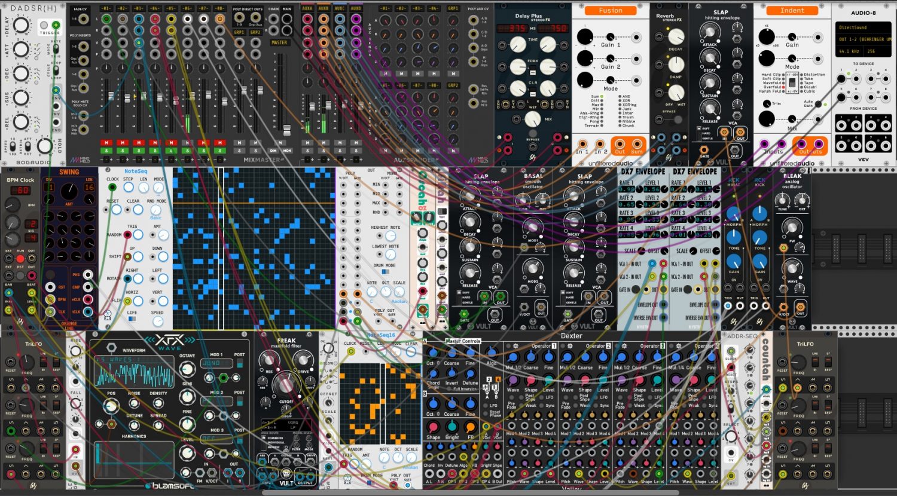This screenshot has width=897, height=496.
Task: Click the SWING module LEN 16 display
Action: tap(89, 187)
